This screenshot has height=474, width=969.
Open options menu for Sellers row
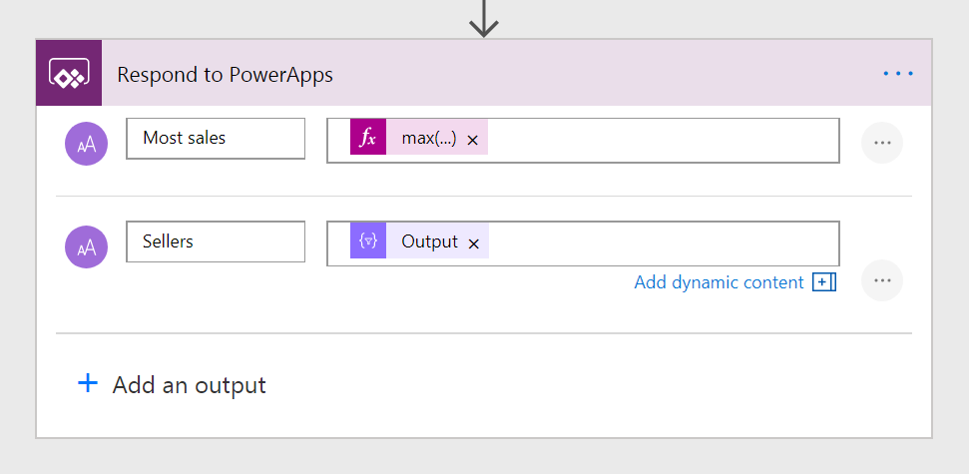[881, 280]
